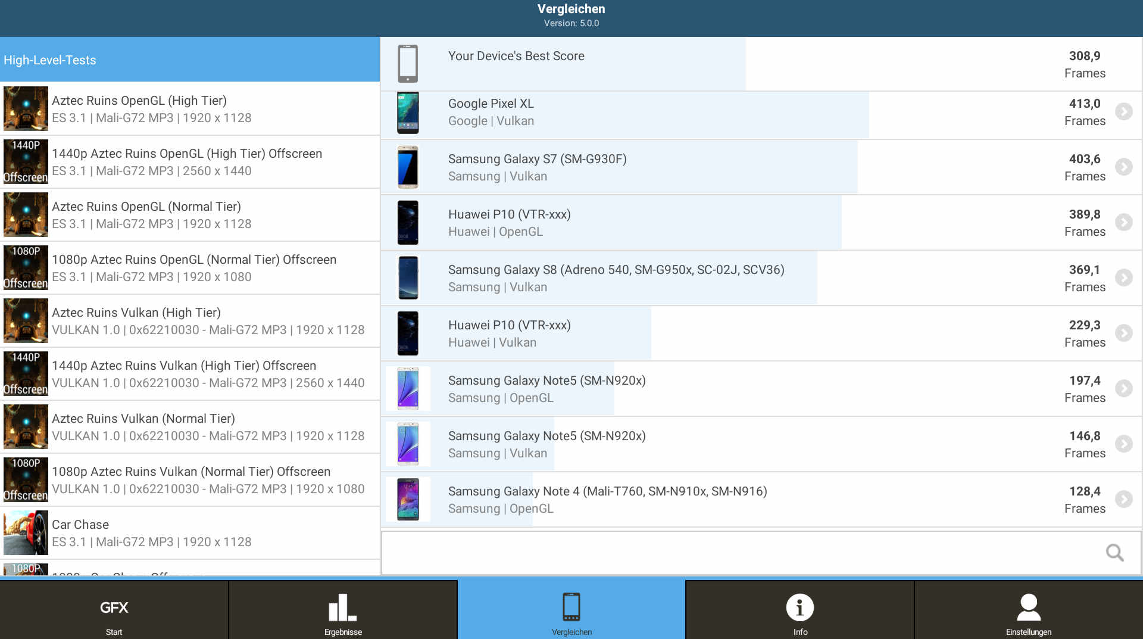Click the search magnifier icon

point(1114,553)
